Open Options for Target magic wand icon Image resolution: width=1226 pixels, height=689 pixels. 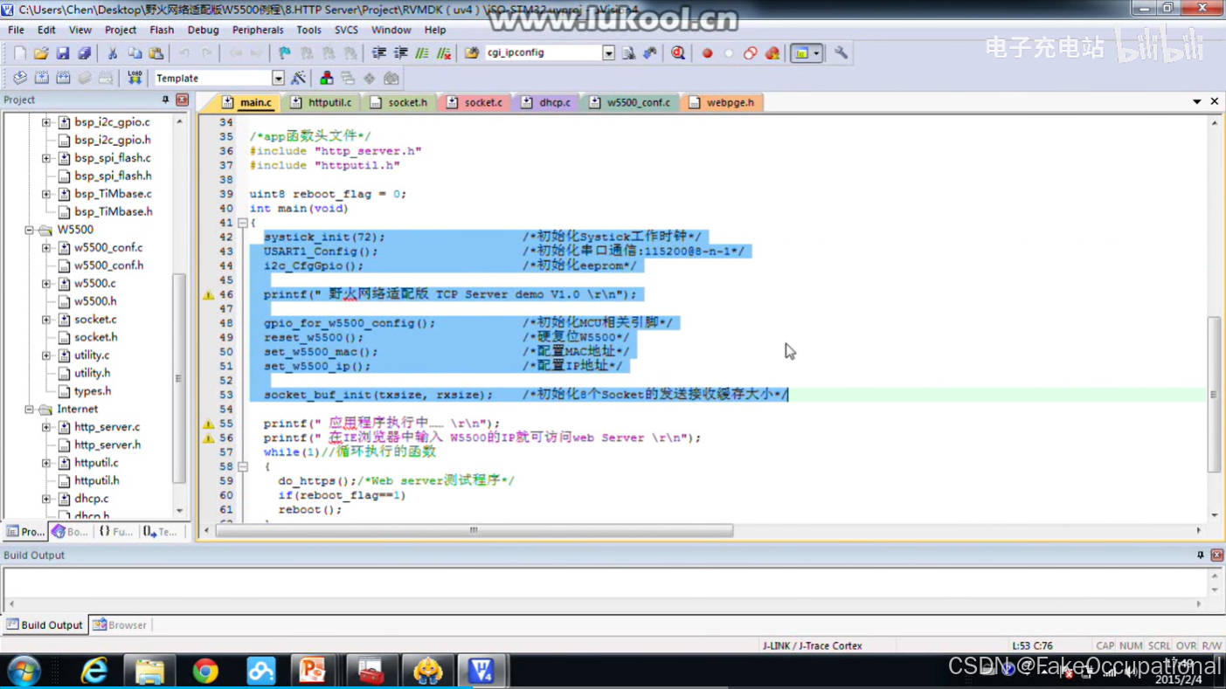click(x=298, y=79)
